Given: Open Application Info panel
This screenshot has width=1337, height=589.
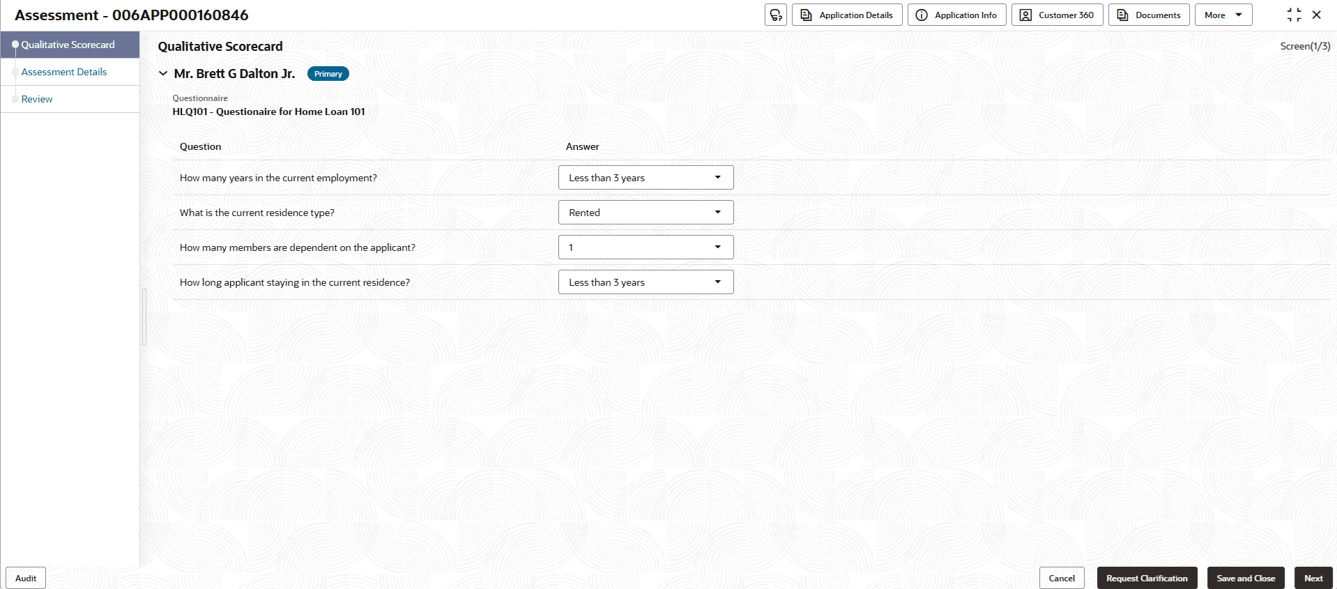Looking at the screenshot, I should click(x=956, y=15).
